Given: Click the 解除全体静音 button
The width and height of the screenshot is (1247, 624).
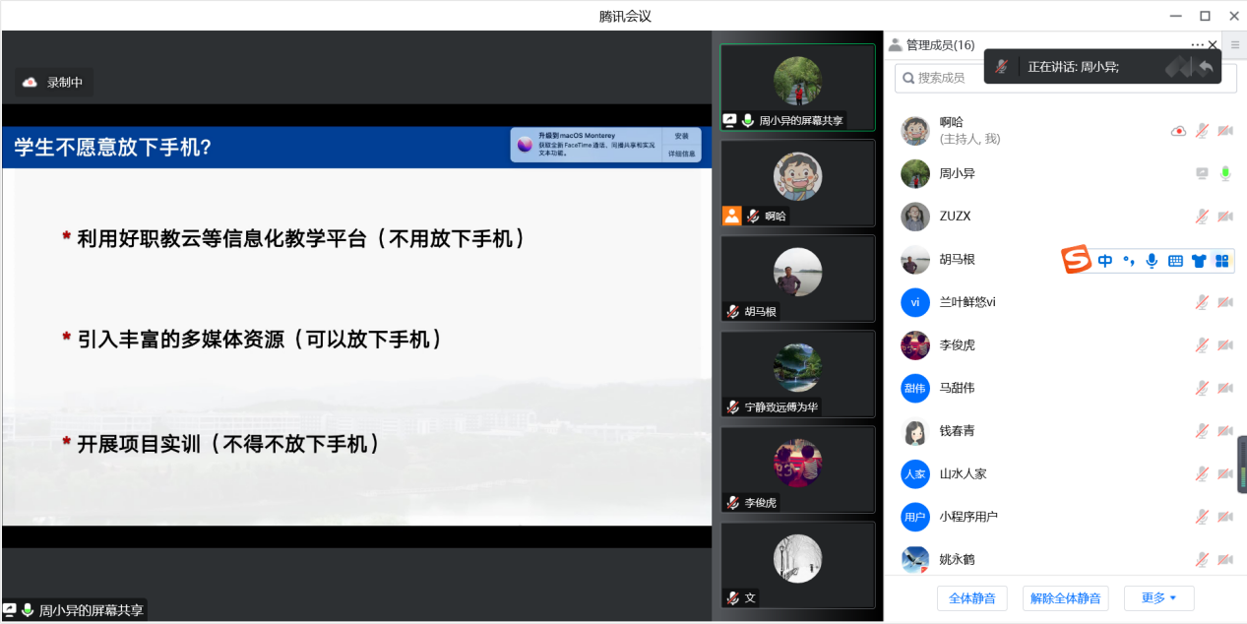Looking at the screenshot, I should pyautogui.click(x=1066, y=597).
